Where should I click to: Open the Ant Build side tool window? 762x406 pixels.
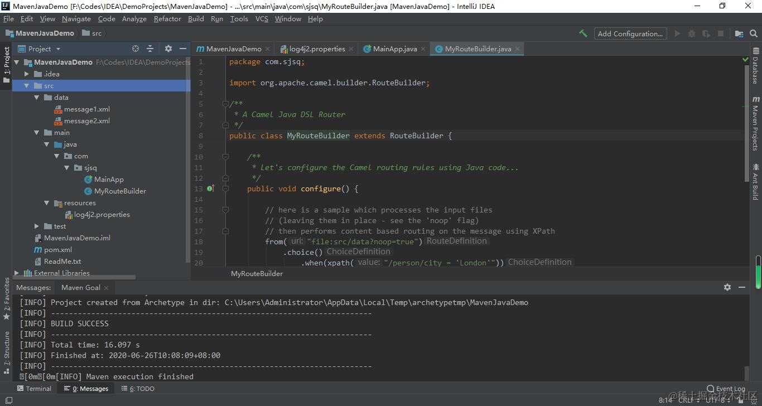point(755,181)
